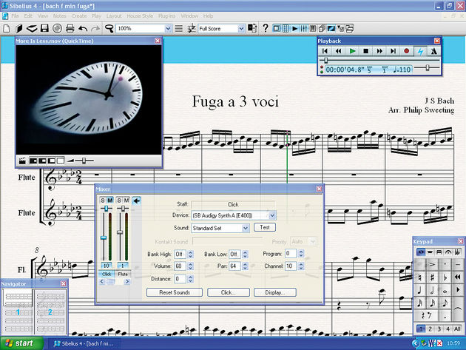Screen dimensions: 466x350
Task: Open the Notes menu
Action: click(59, 16)
